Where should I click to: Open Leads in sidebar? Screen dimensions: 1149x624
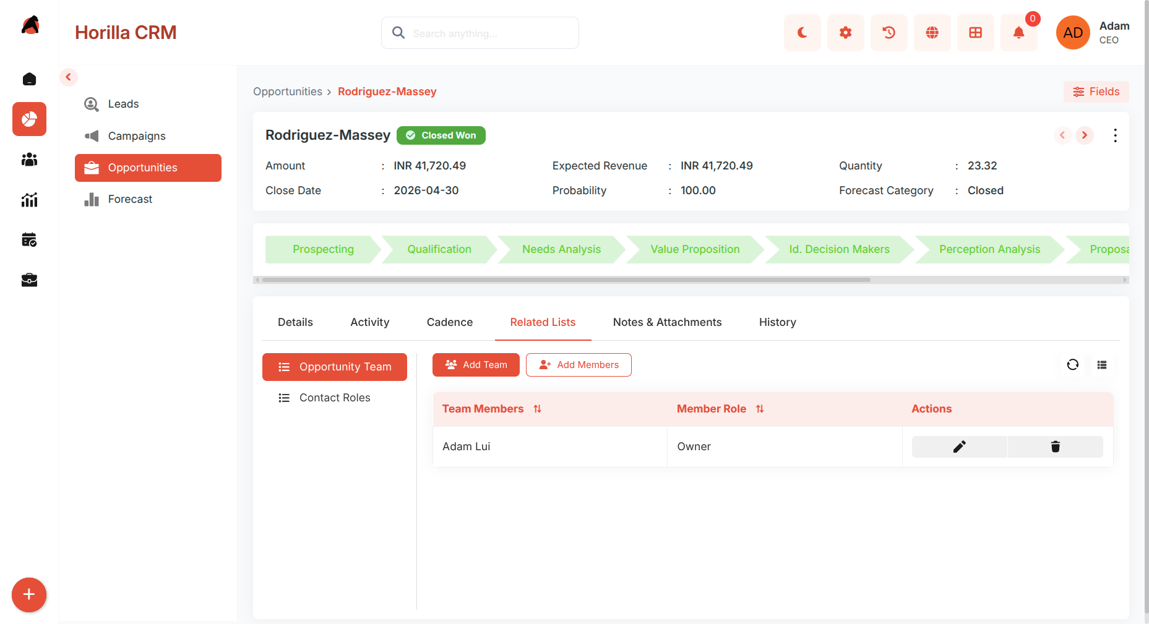click(148, 104)
